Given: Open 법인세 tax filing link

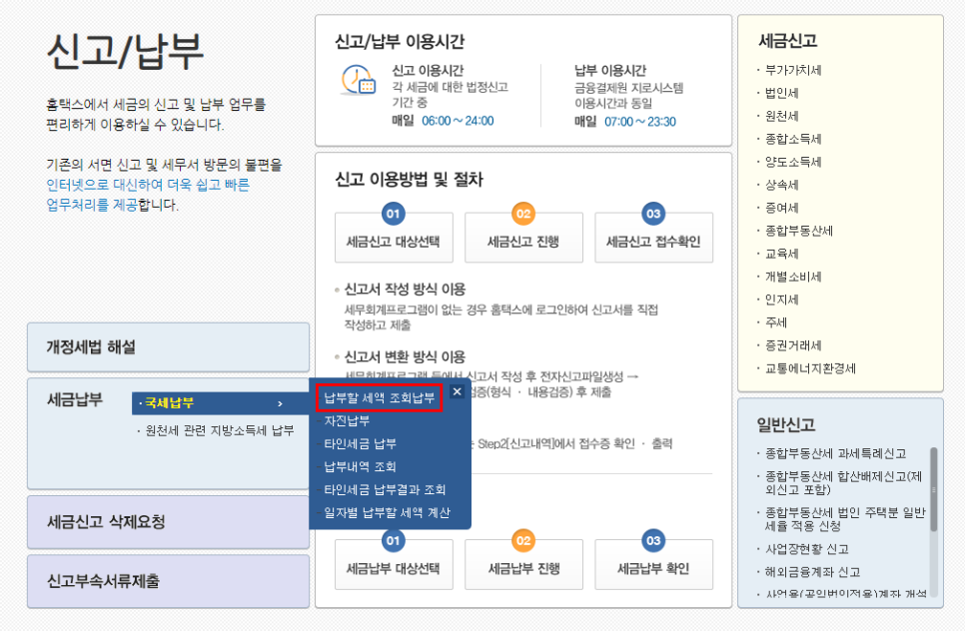Looking at the screenshot, I should coord(781,93).
